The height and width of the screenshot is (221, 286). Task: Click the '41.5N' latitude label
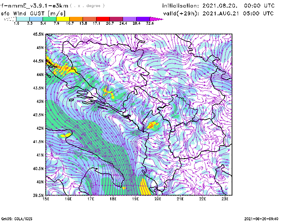pyautogui.click(x=38, y=142)
